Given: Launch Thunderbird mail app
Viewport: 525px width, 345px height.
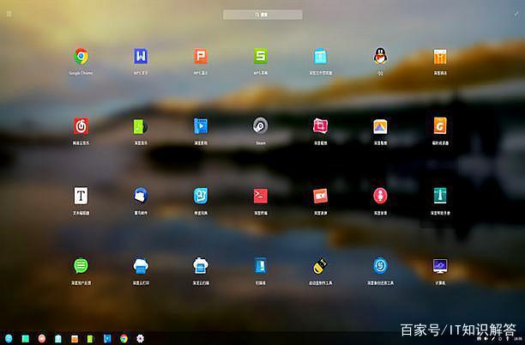Looking at the screenshot, I should click(x=141, y=196).
